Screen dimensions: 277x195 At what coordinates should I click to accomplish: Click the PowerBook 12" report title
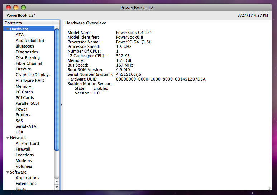tap(21, 15)
